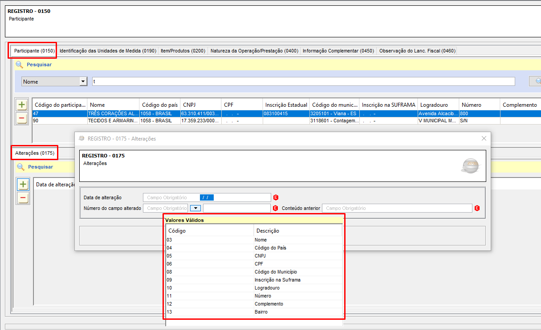
Task: Select the Alterações (0175) tab
Action: click(x=35, y=153)
